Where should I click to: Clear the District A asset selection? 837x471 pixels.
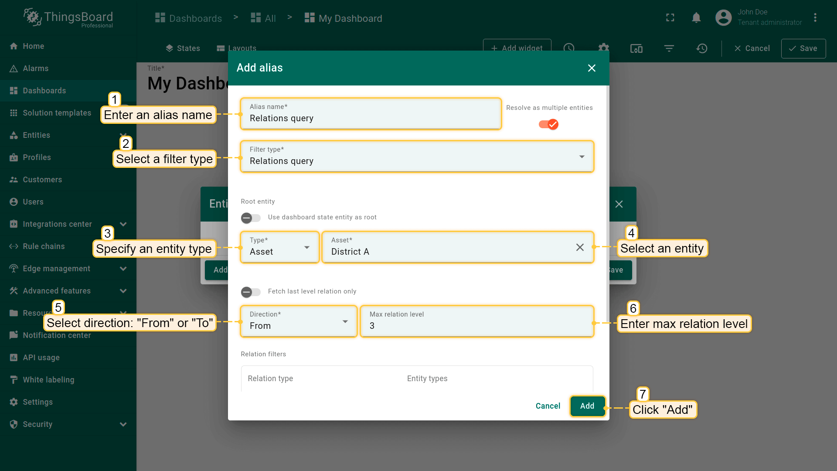(579, 247)
